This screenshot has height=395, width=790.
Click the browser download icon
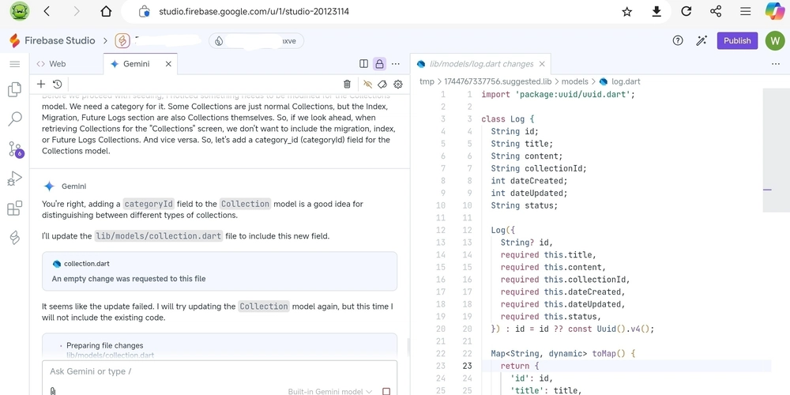coord(656,12)
